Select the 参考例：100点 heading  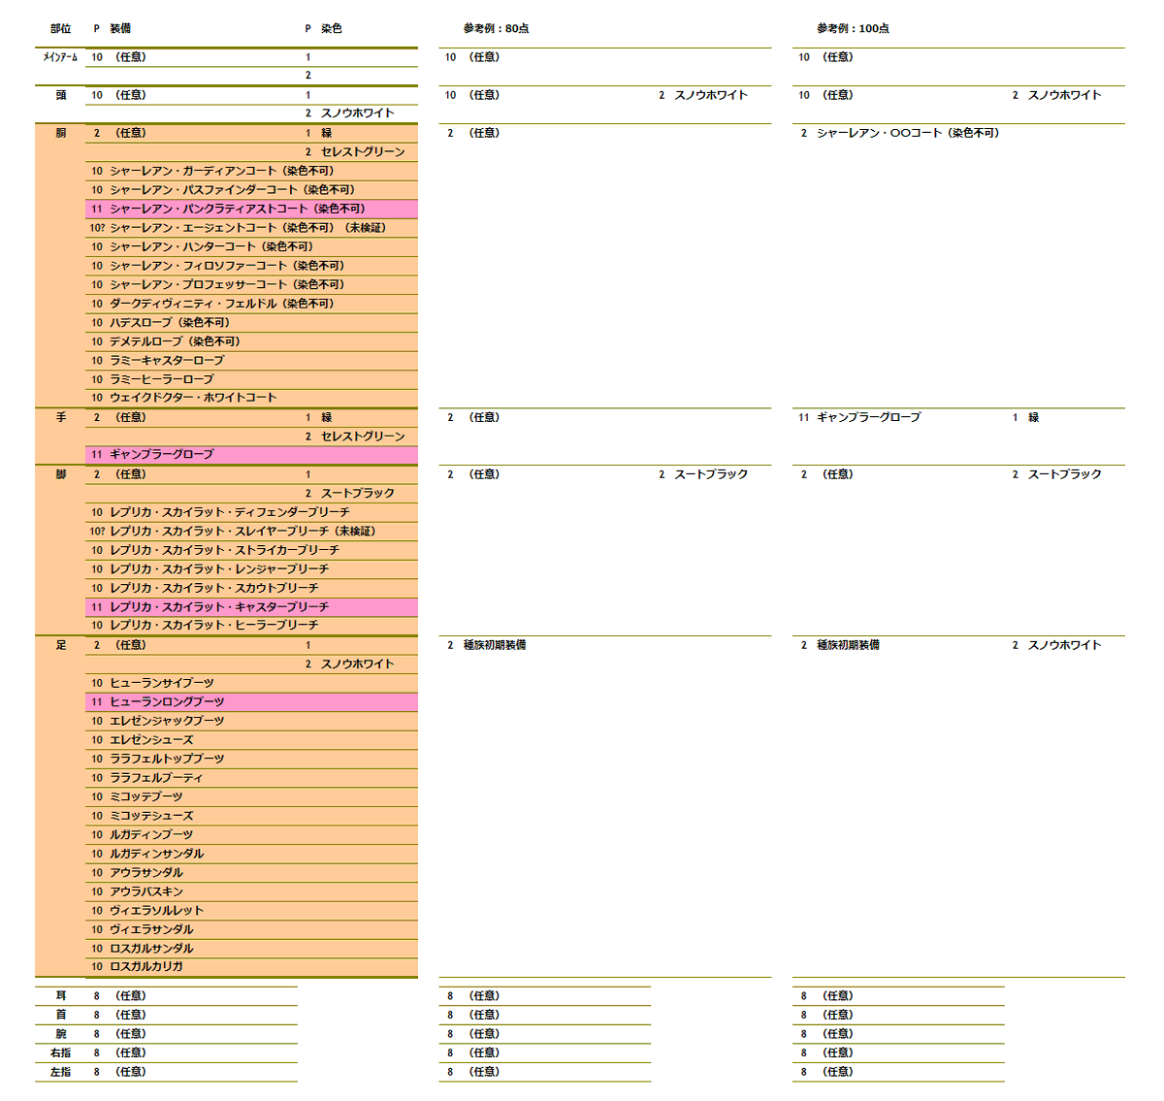pyautogui.click(x=853, y=29)
